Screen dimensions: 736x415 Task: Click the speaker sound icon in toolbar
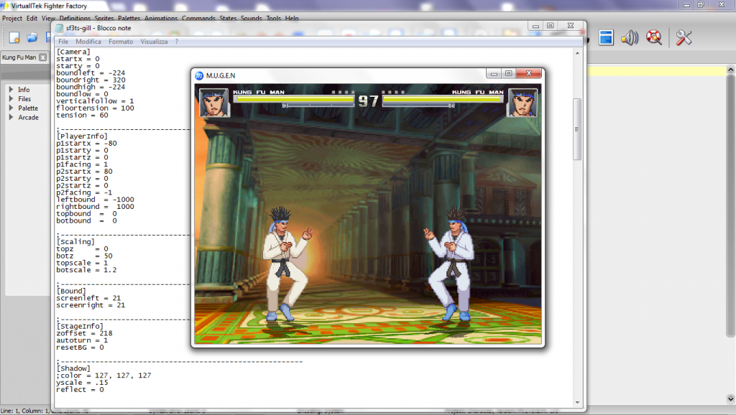pyautogui.click(x=630, y=37)
